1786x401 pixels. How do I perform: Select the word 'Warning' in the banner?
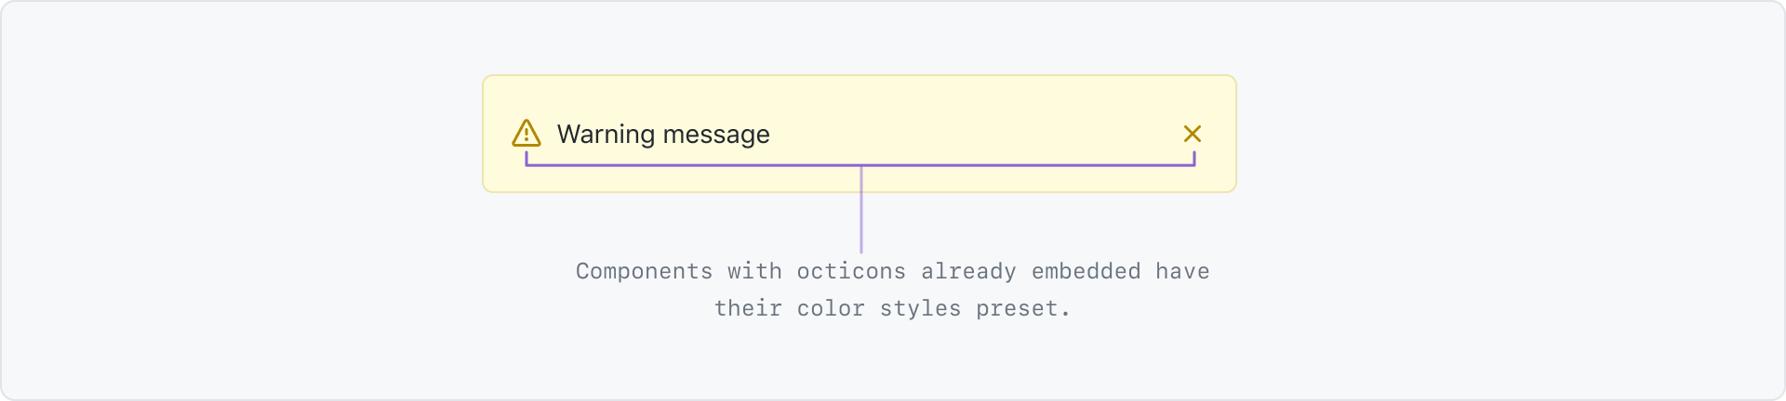pyautogui.click(x=606, y=135)
